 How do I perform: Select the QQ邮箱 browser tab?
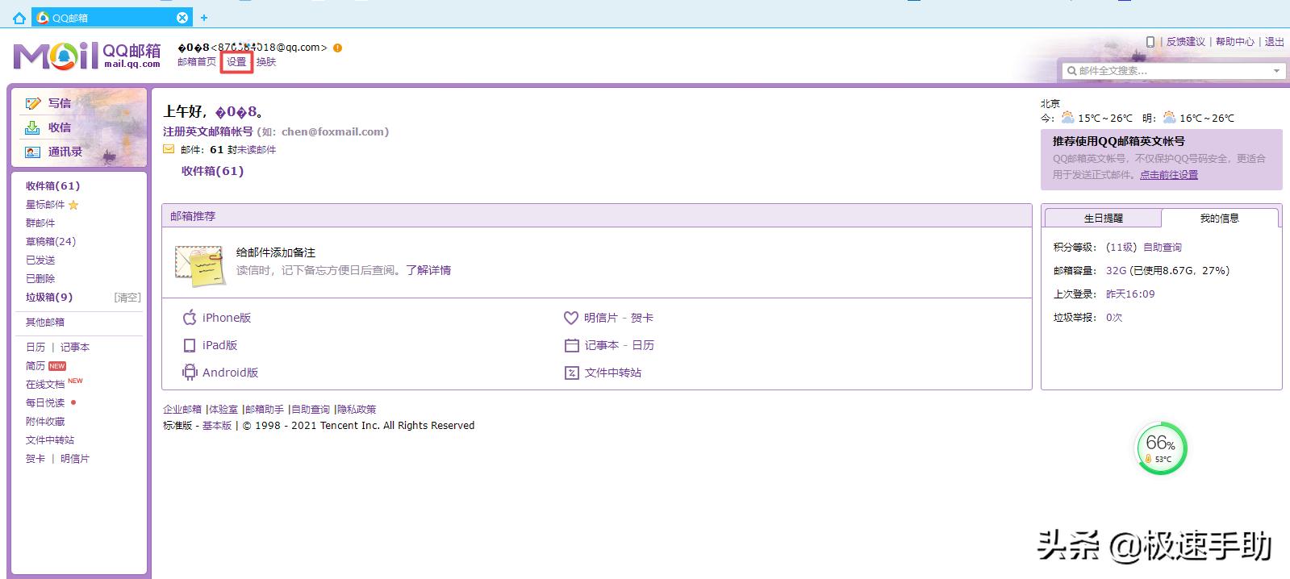(112, 17)
